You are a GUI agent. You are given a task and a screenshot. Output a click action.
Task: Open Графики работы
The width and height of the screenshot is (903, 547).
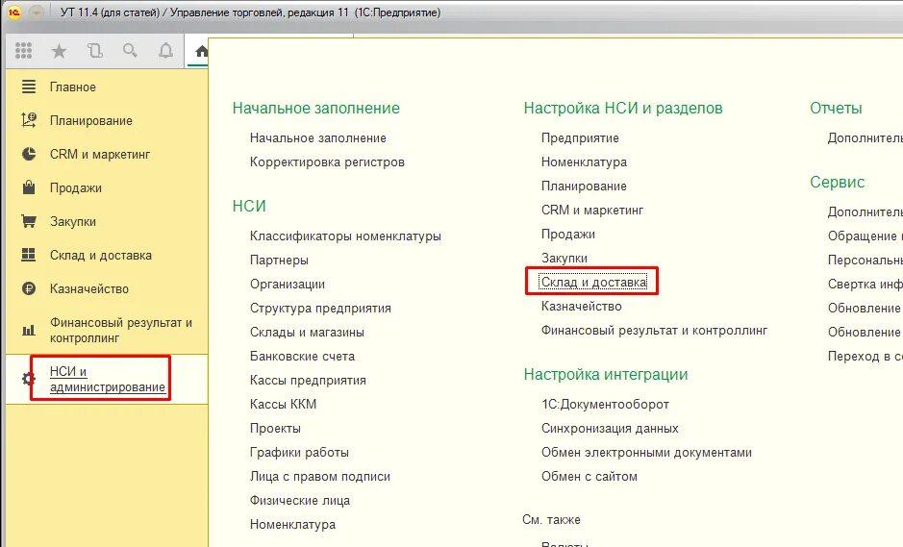tap(299, 453)
